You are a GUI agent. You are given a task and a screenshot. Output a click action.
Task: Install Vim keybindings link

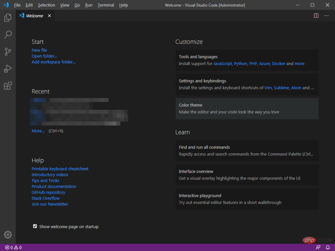click(x=268, y=88)
